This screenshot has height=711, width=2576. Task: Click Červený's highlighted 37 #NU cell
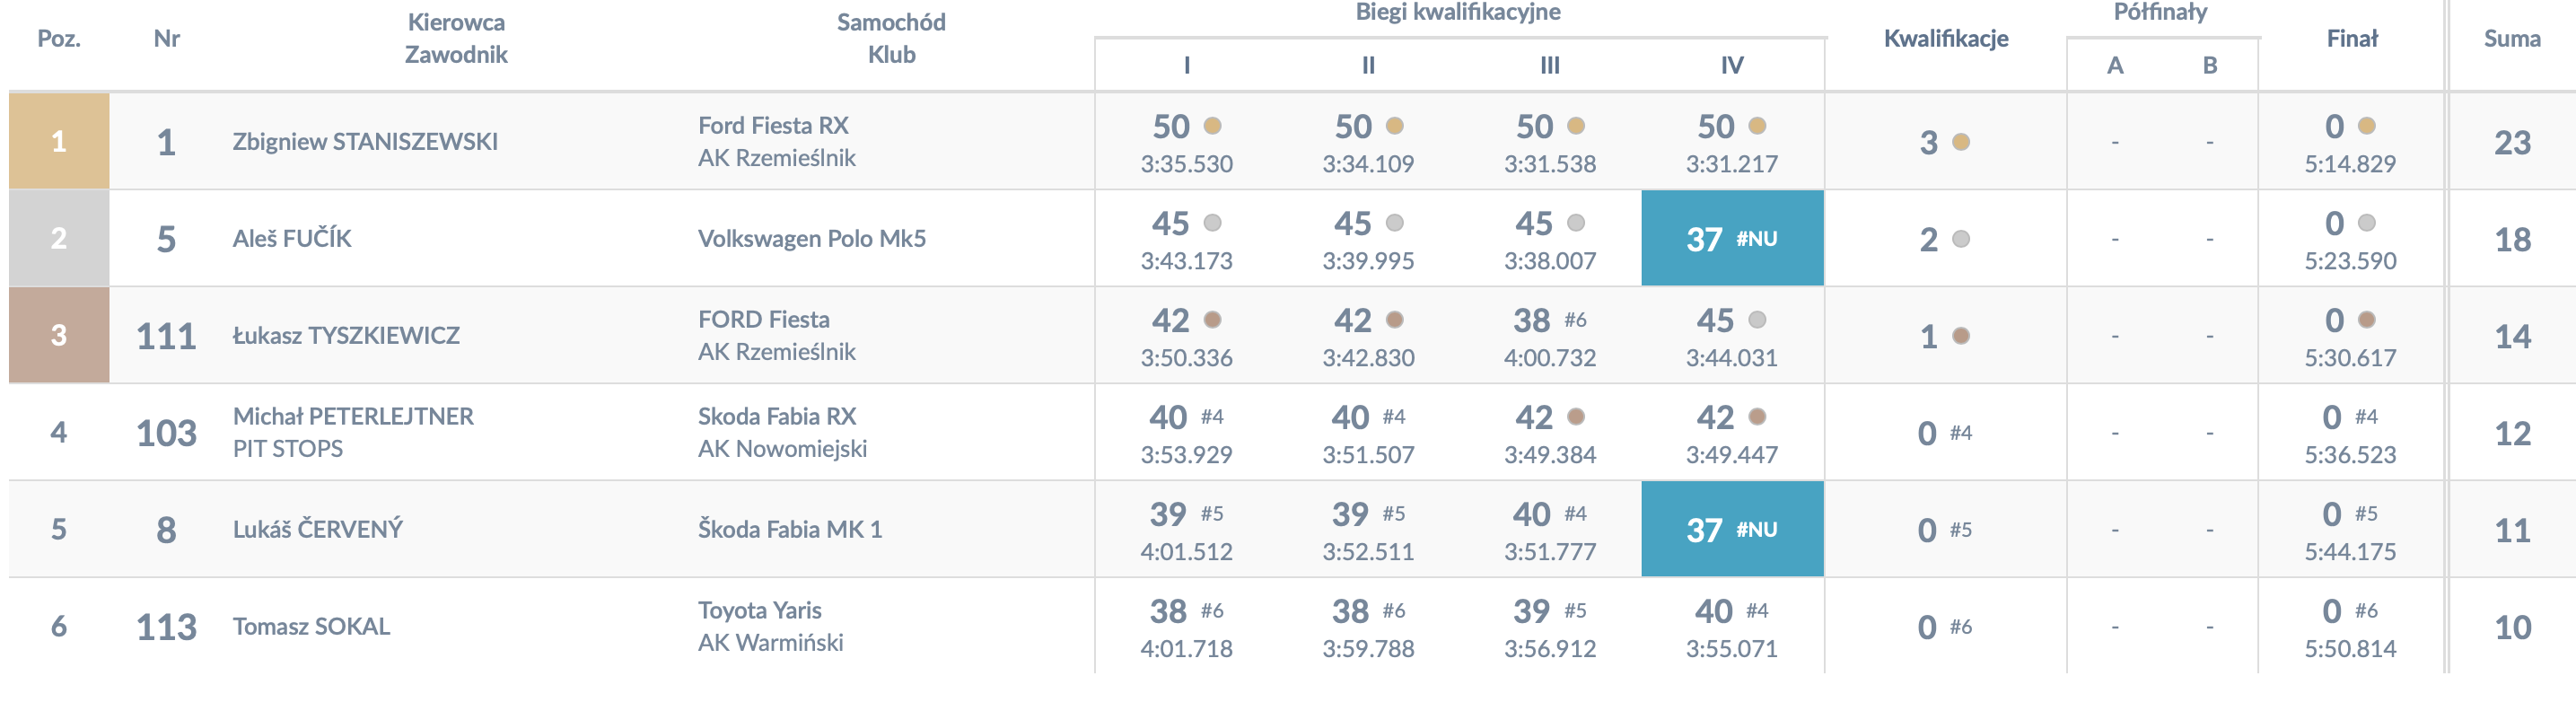[1732, 529]
